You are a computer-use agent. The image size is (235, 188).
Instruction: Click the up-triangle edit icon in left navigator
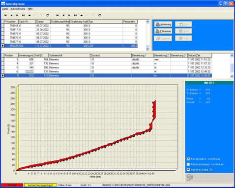[x=29, y=15]
